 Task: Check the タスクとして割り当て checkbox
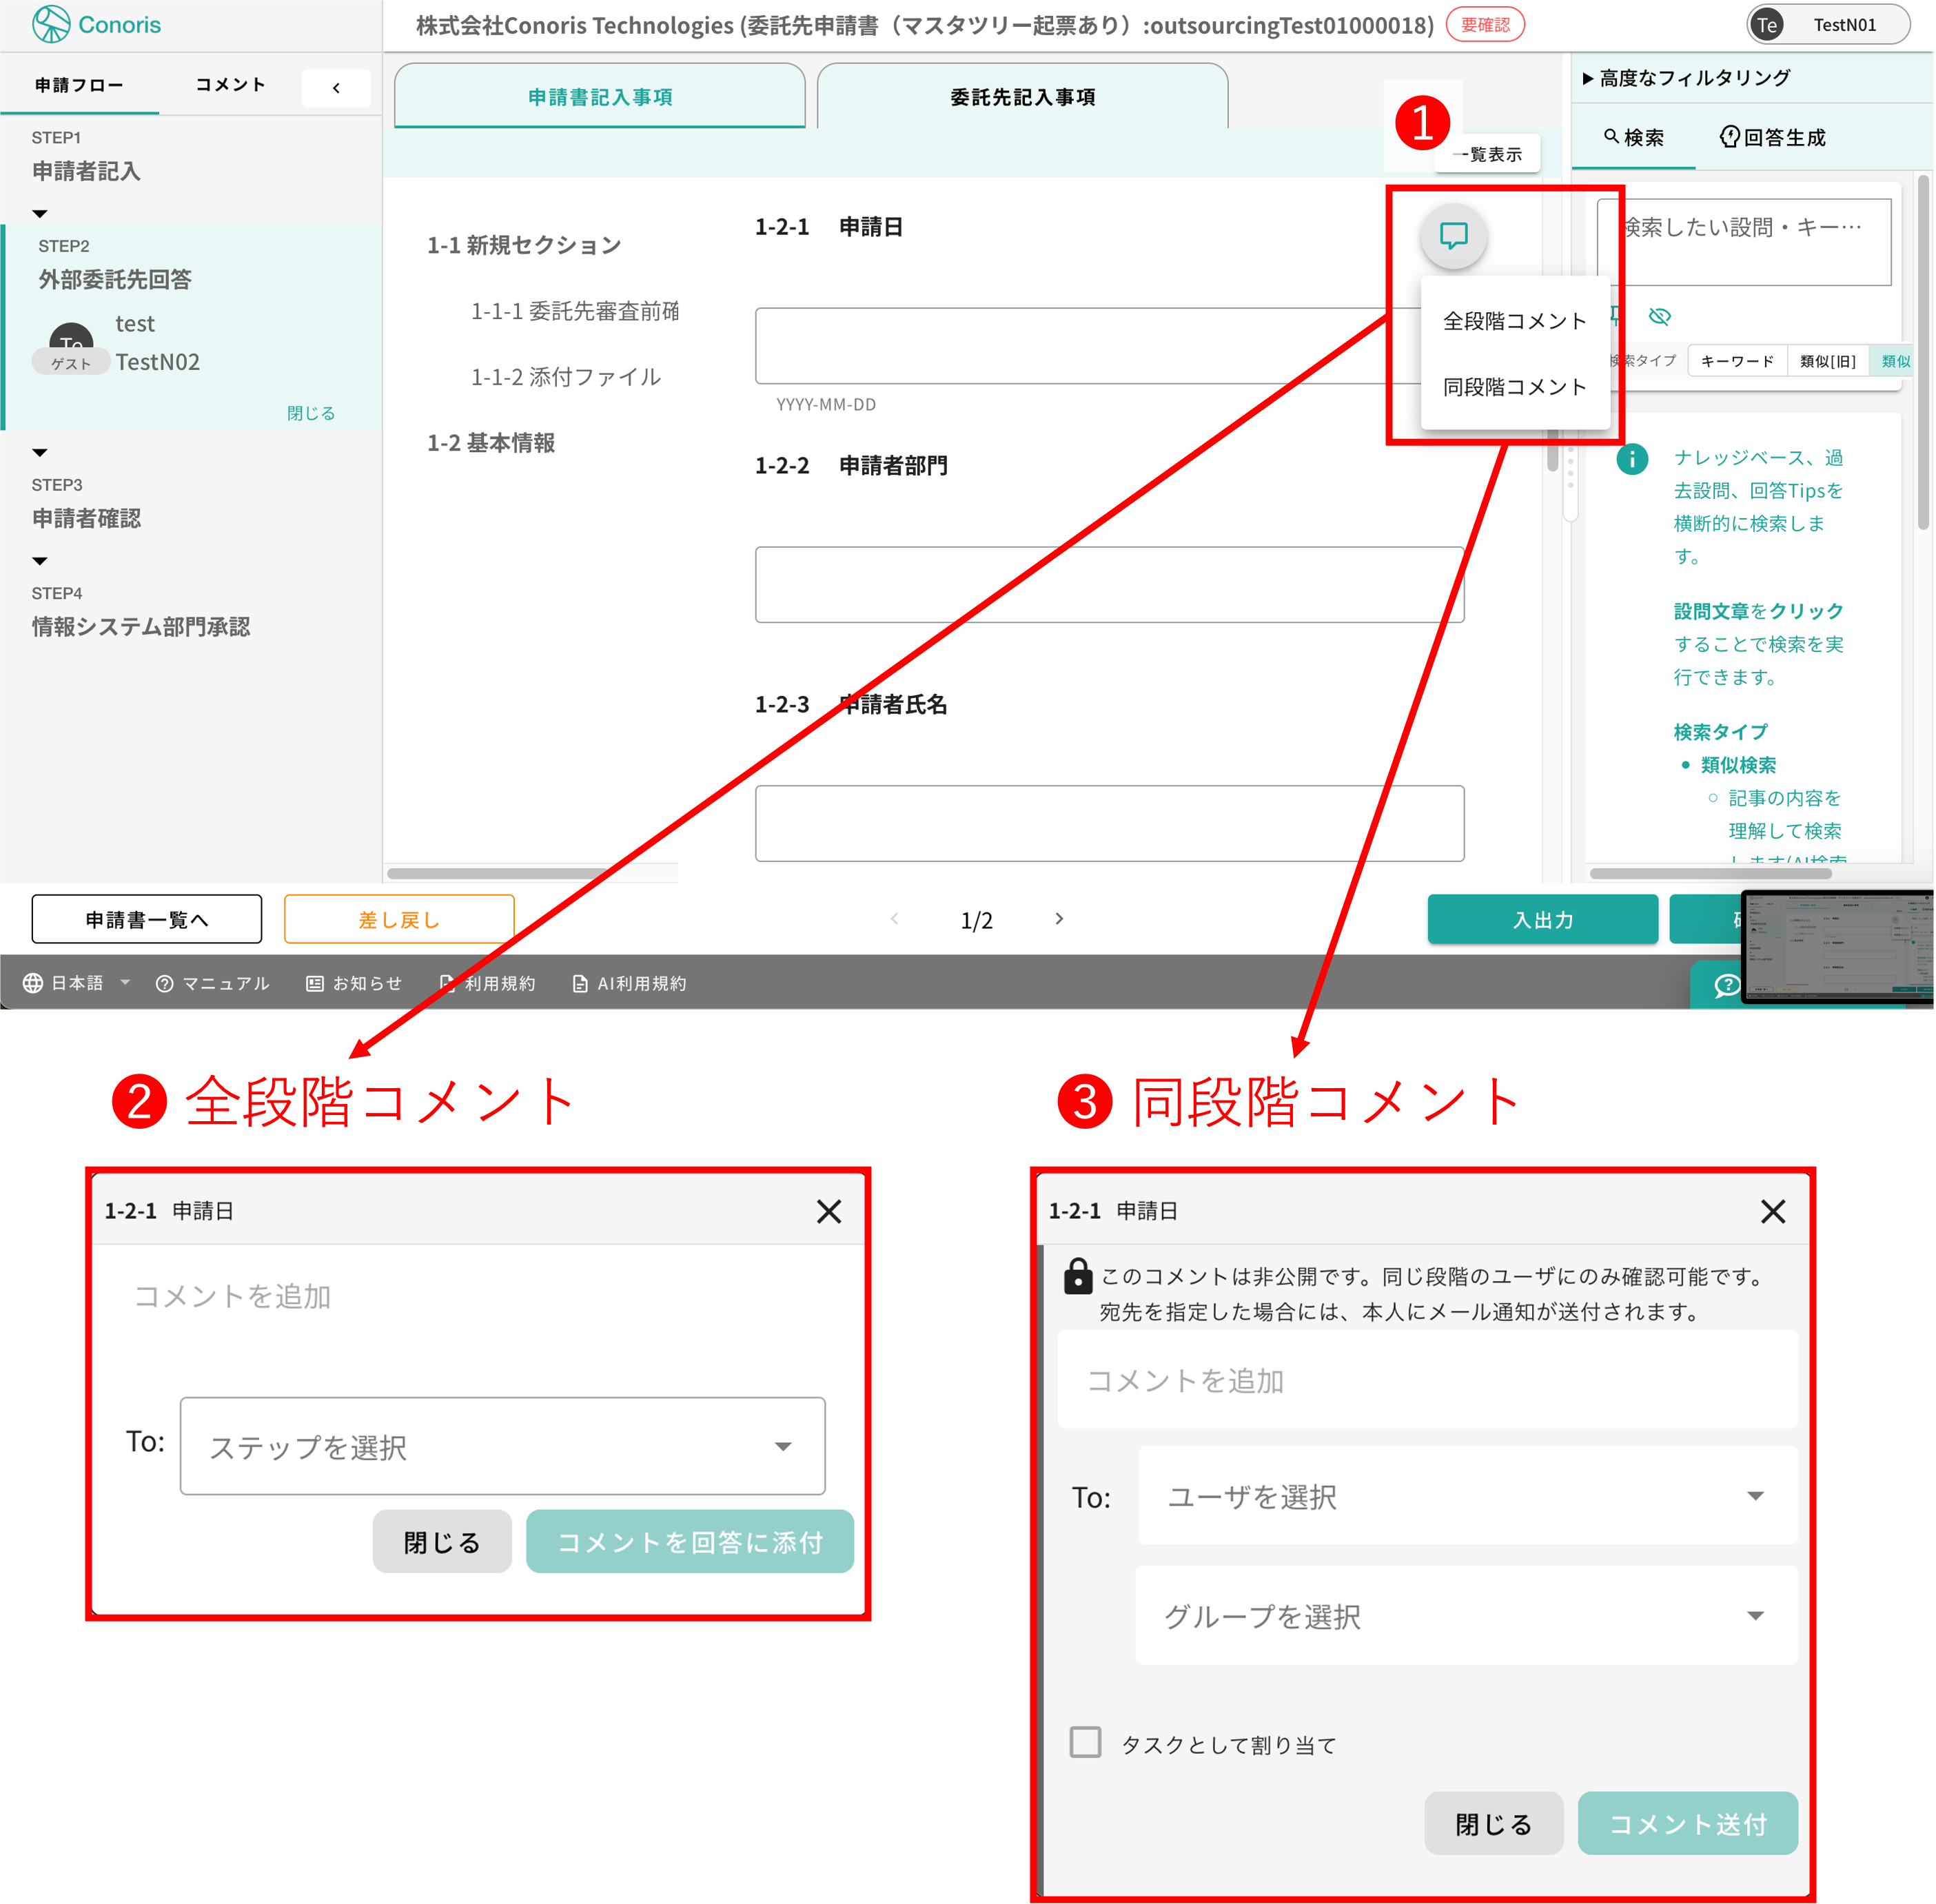[1085, 1742]
